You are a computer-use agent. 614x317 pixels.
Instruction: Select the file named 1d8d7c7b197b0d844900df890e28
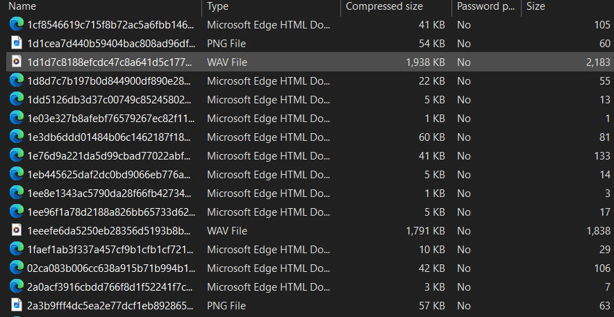(x=108, y=80)
